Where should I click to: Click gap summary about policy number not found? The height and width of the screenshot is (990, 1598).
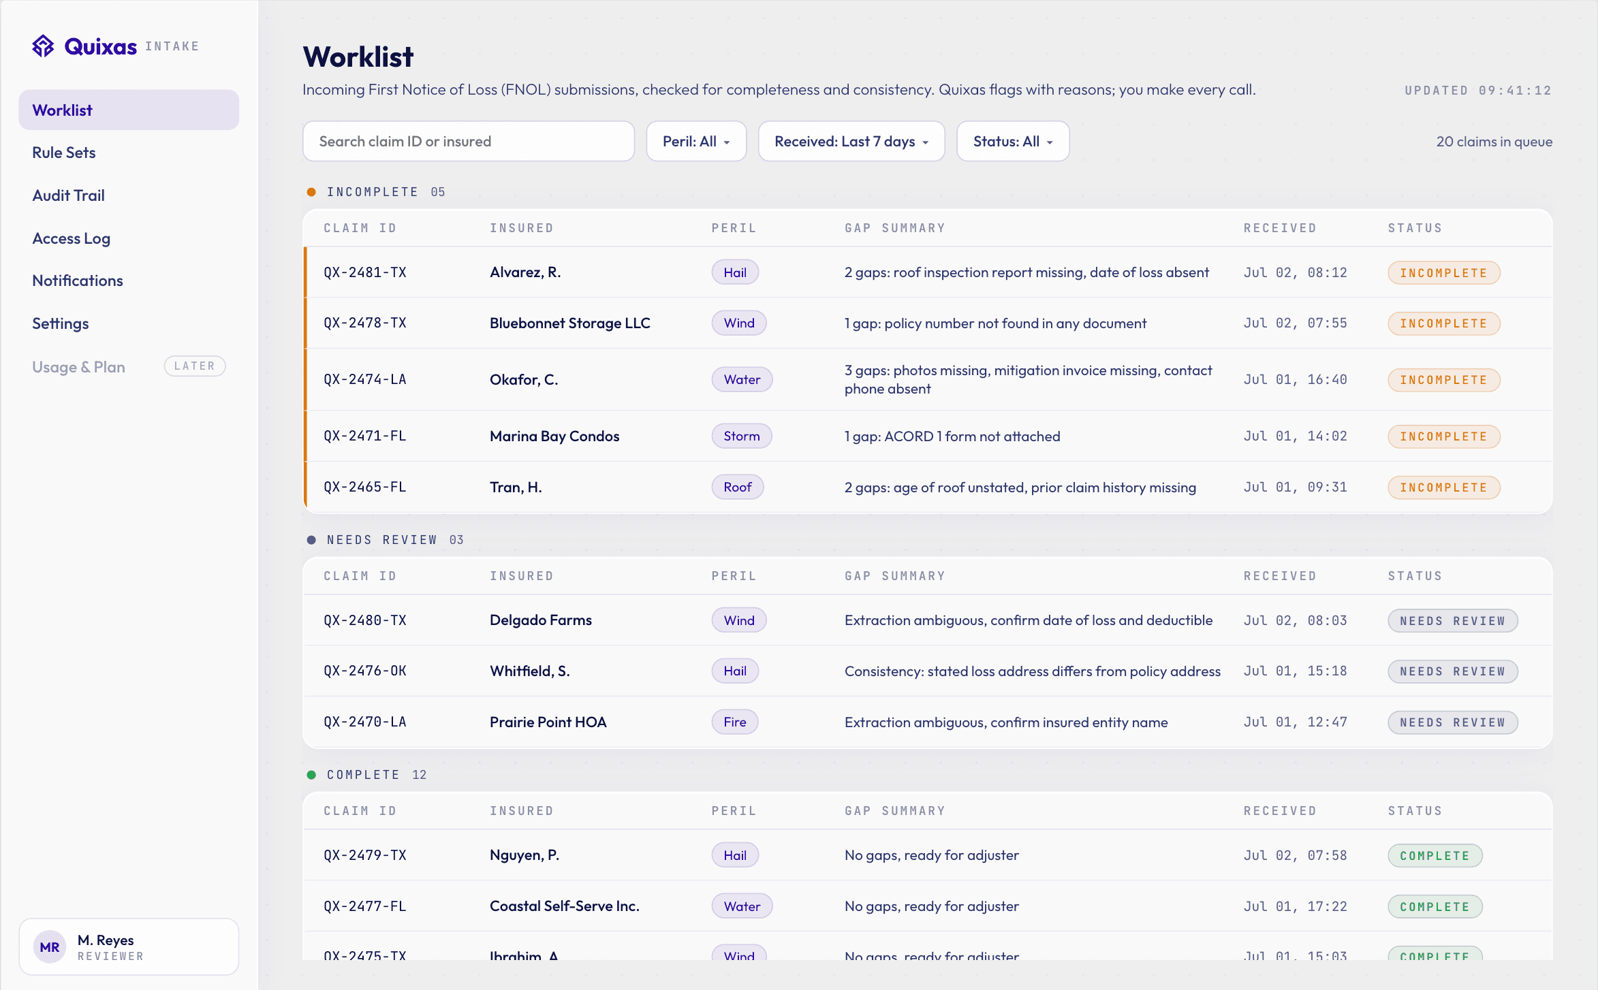point(995,323)
